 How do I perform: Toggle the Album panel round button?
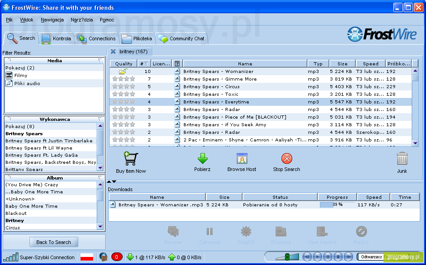point(9,177)
